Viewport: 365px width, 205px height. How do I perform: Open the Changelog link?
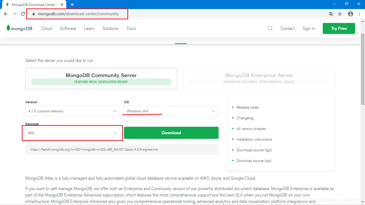point(245,118)
